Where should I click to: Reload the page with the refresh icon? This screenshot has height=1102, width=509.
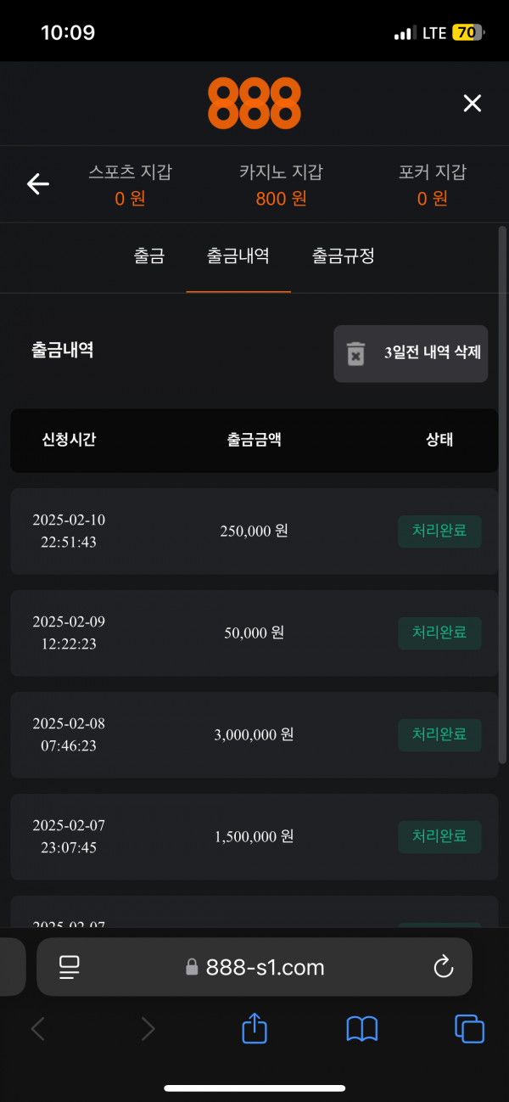coord(443,966)
